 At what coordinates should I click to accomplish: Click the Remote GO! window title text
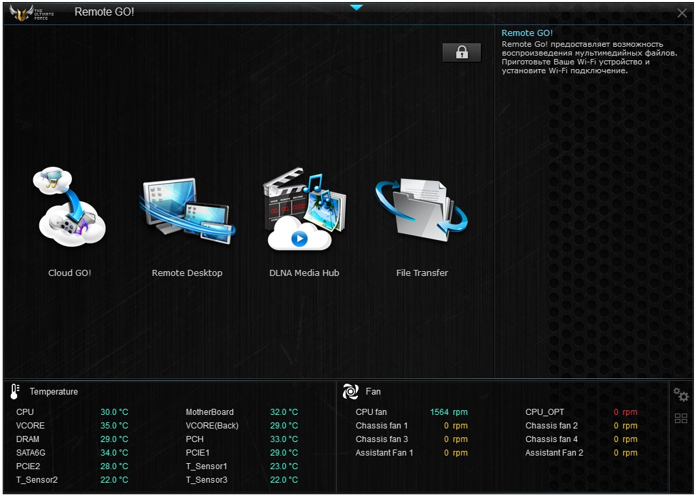105,12
